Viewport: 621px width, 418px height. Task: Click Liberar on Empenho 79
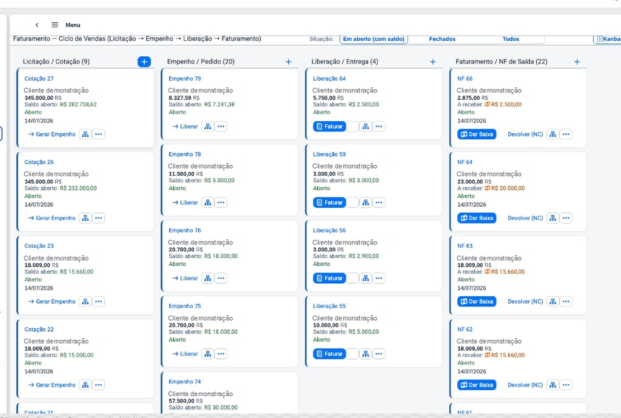coord(185,126)
